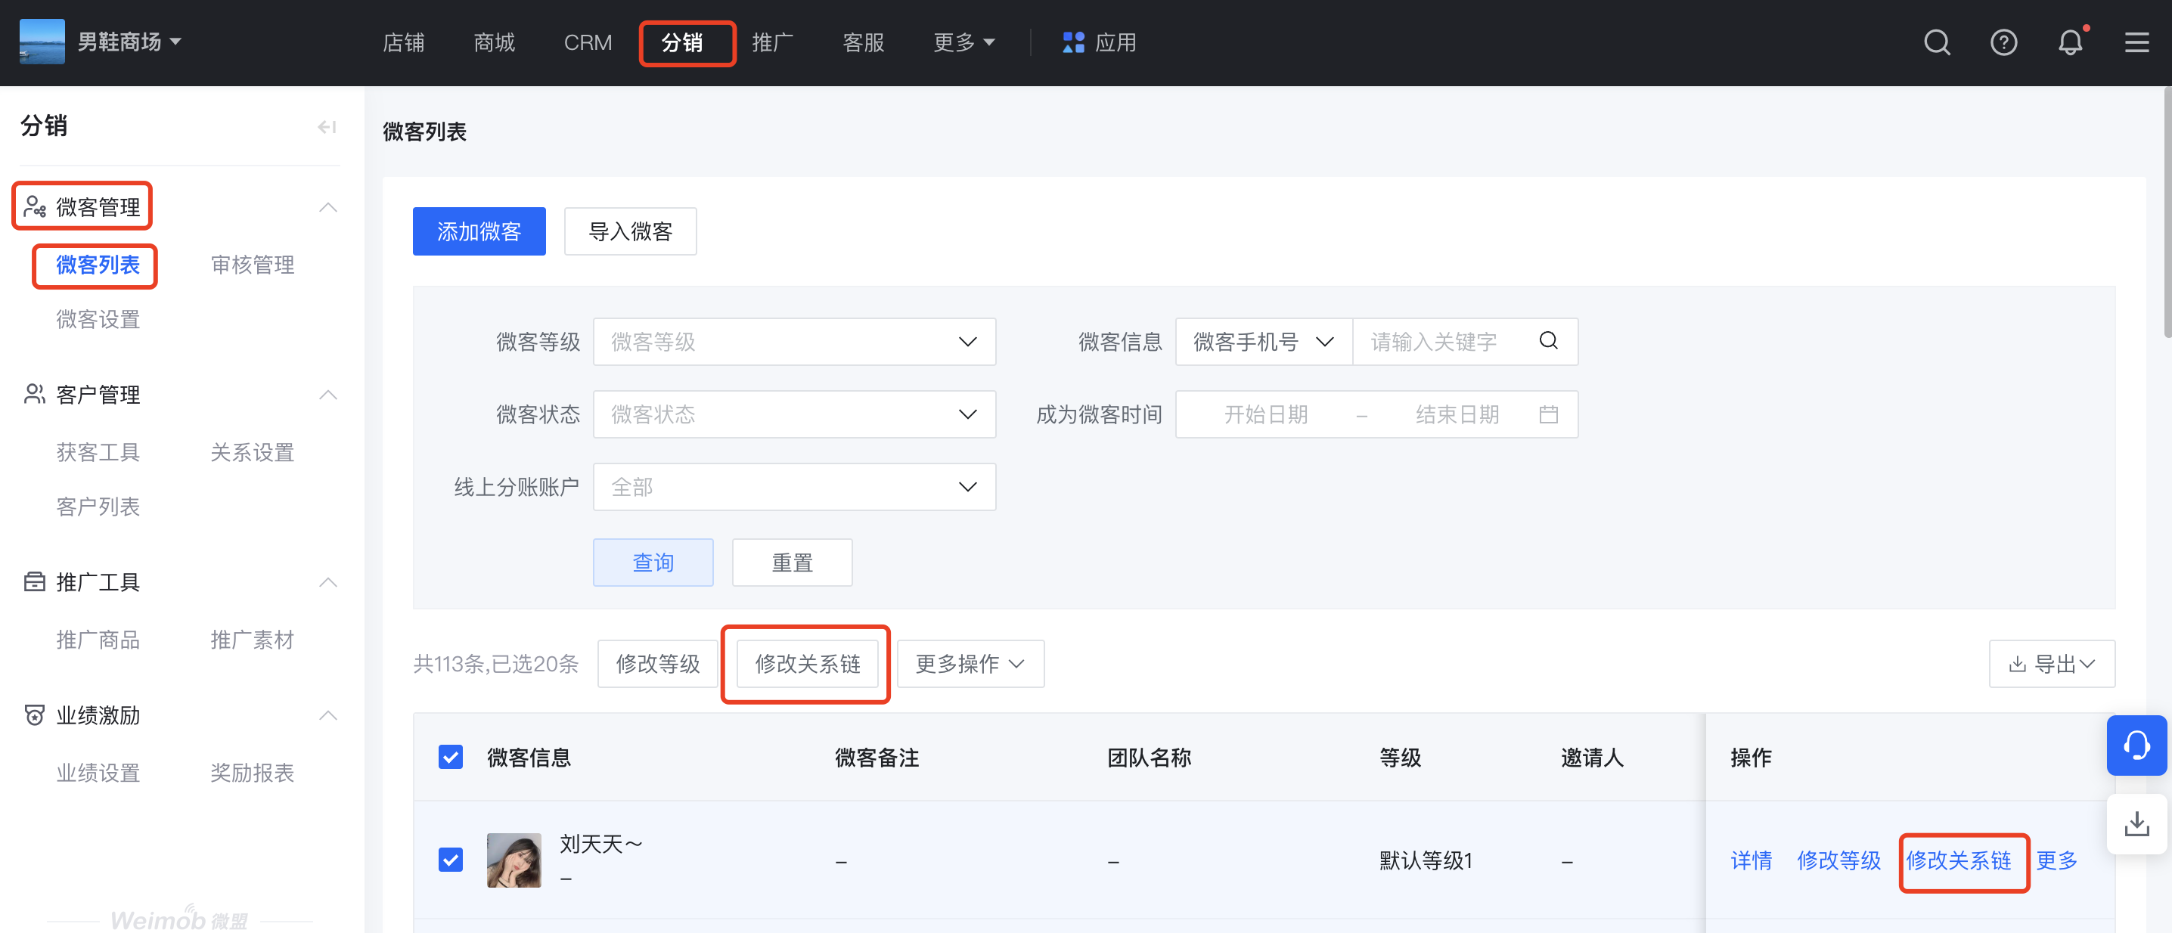Switch to the 店铺 tab

click(x=404, y=42)
